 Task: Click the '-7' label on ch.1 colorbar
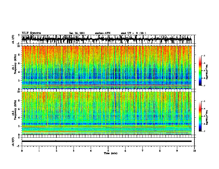coord(204,86)
